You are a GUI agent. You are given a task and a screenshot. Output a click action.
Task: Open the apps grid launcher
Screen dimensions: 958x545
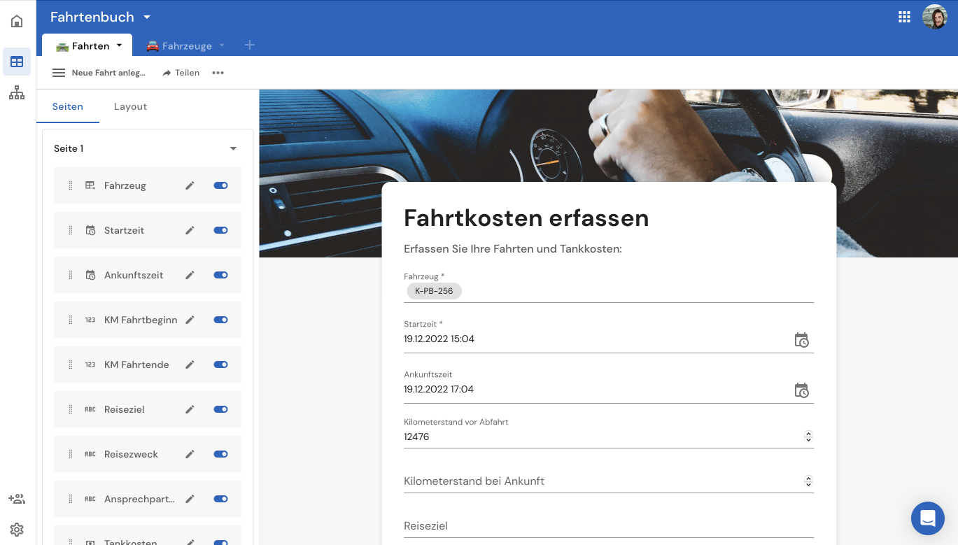tap(904, 17)
